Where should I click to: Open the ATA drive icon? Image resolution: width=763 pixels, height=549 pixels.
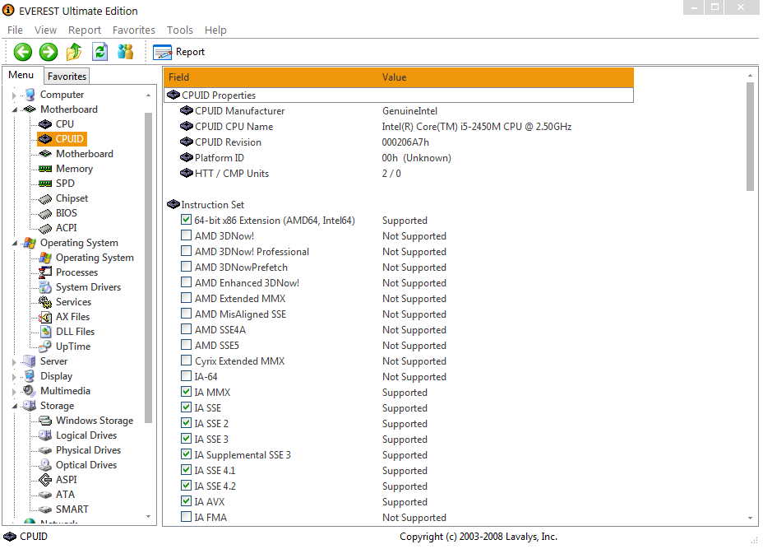tap(45, 495)
